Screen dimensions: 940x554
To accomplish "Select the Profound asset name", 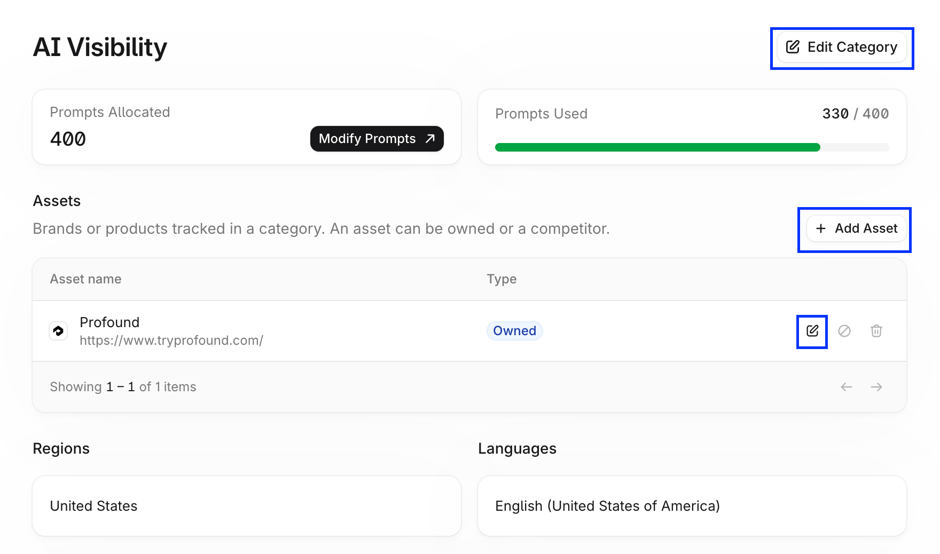I will coord(109,322).
